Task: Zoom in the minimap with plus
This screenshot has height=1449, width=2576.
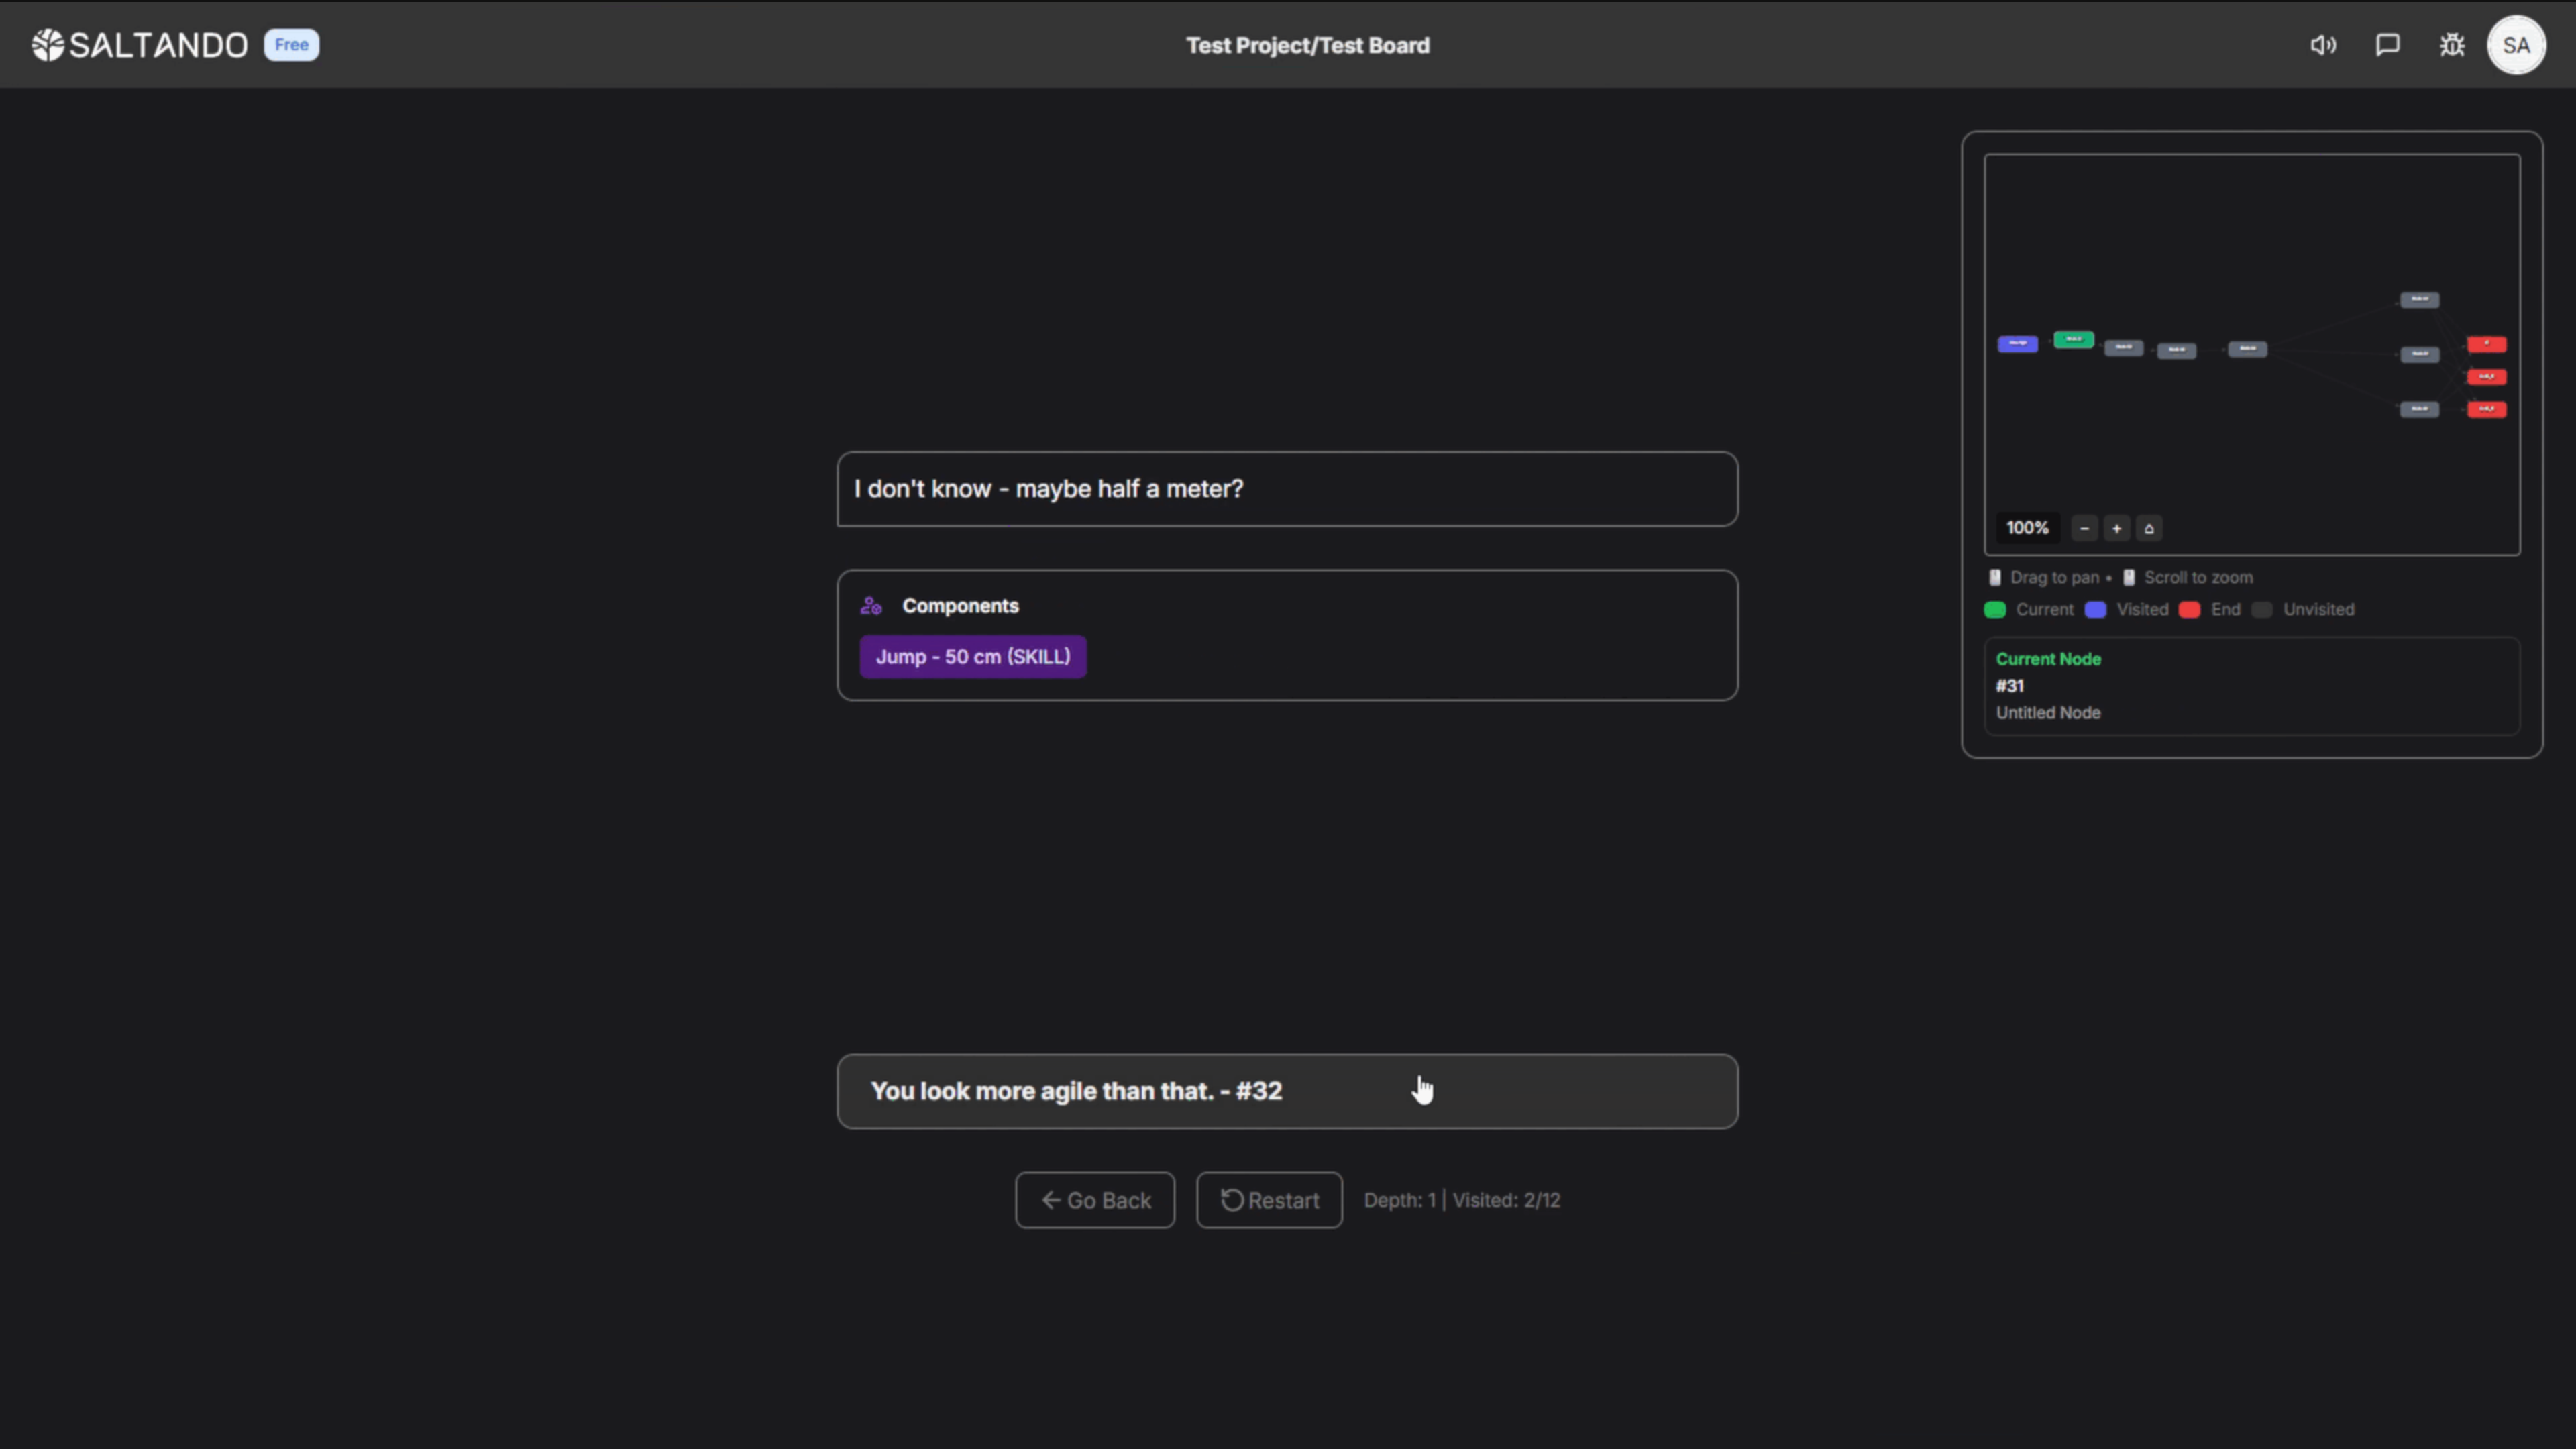Action: pos(2116,528)
